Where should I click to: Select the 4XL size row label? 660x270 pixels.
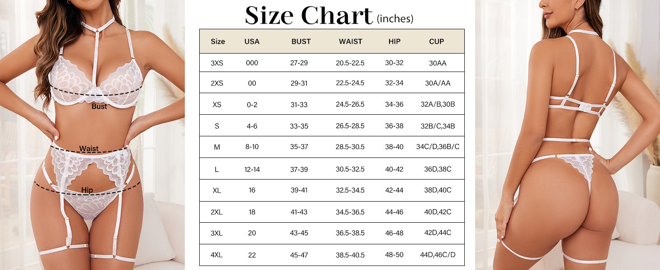click(217, 255)
